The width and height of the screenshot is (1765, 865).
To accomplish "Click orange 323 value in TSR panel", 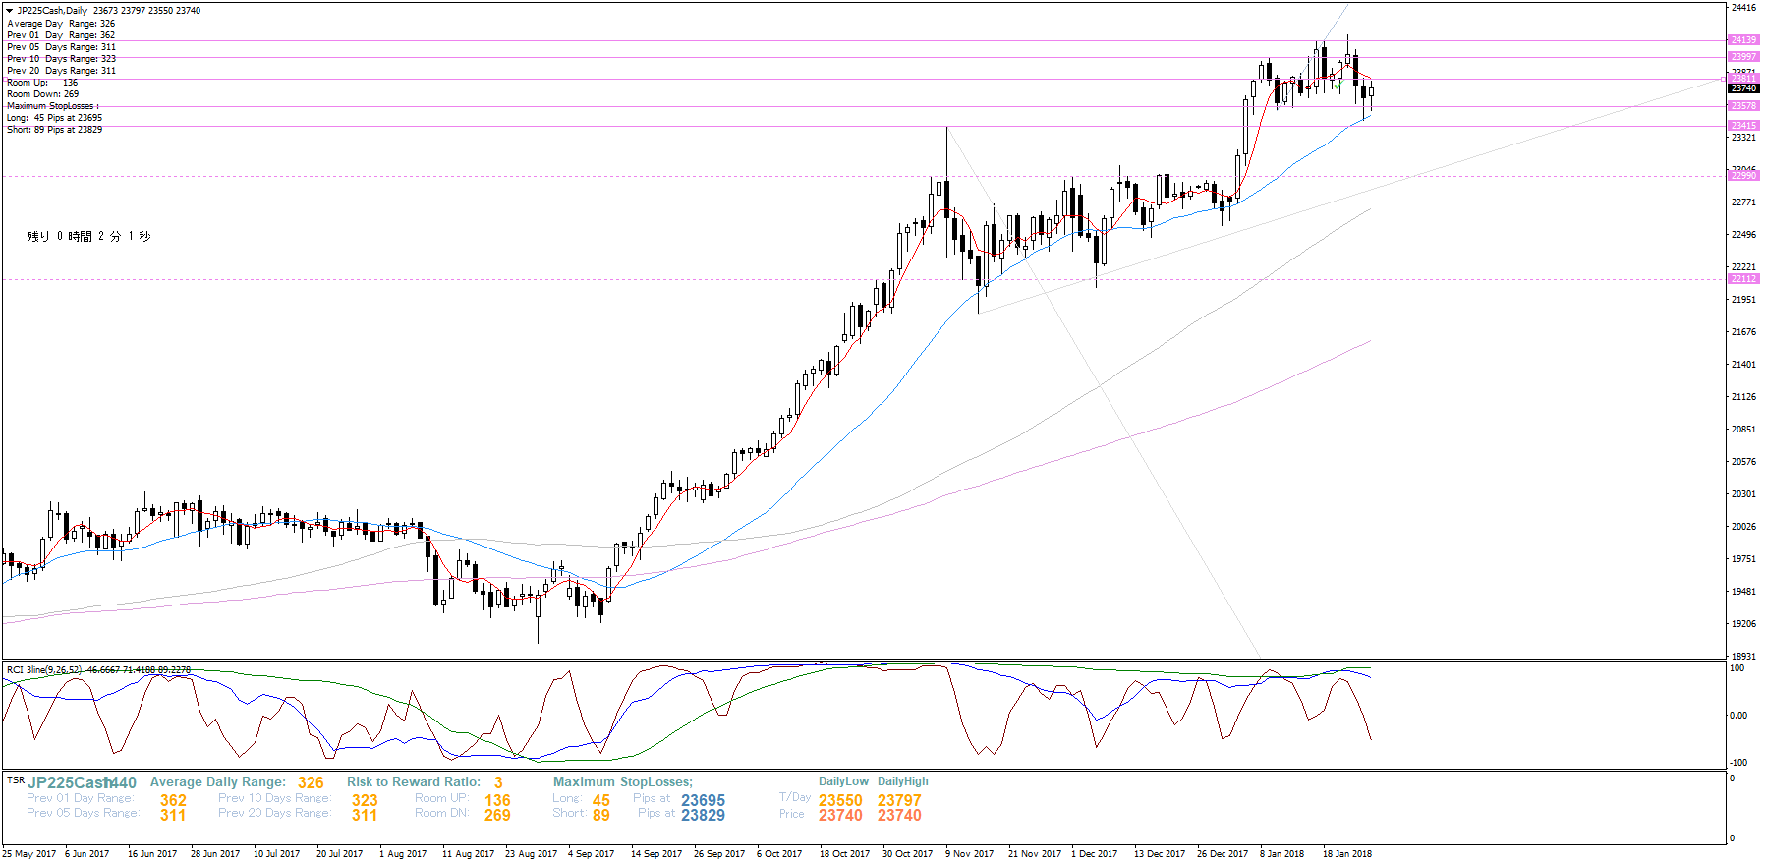I will (365, 801).
